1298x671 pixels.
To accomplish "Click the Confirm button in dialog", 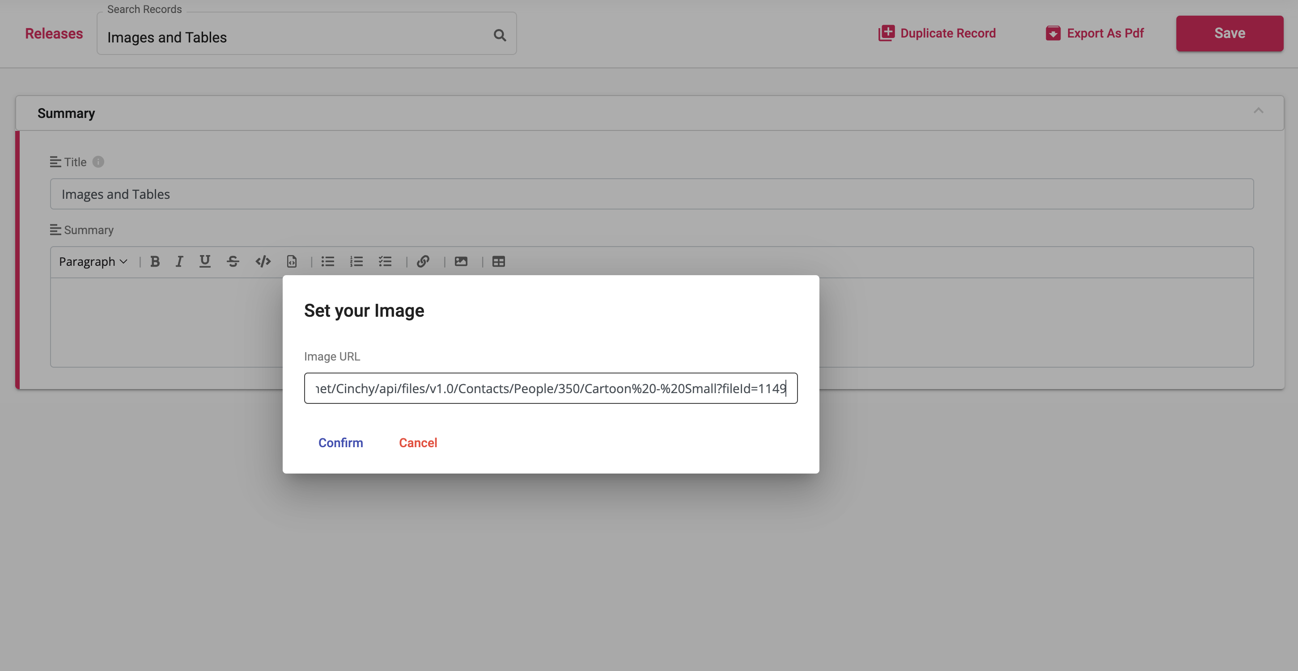I will (x=341, y=442).
